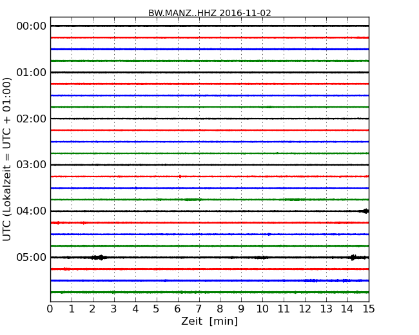Click the blue trace directly above 01:00 at minute 5
This screenshot has width=419, height=335.
point(157,49)
